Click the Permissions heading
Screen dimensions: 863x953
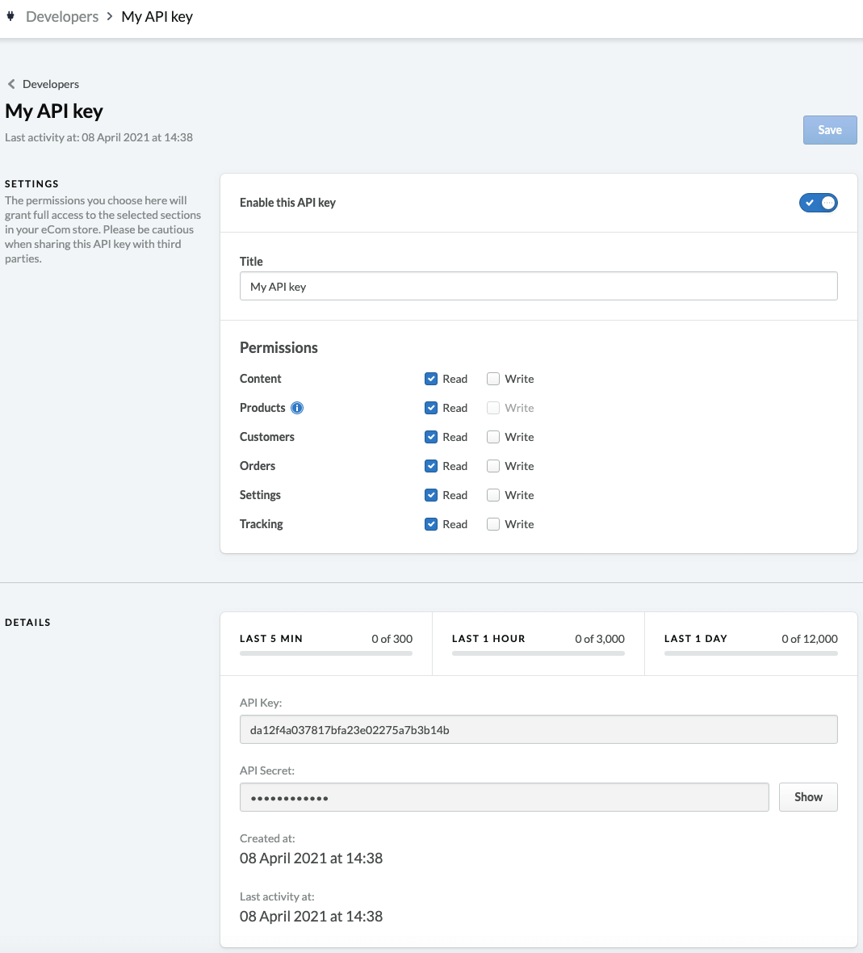279,347
